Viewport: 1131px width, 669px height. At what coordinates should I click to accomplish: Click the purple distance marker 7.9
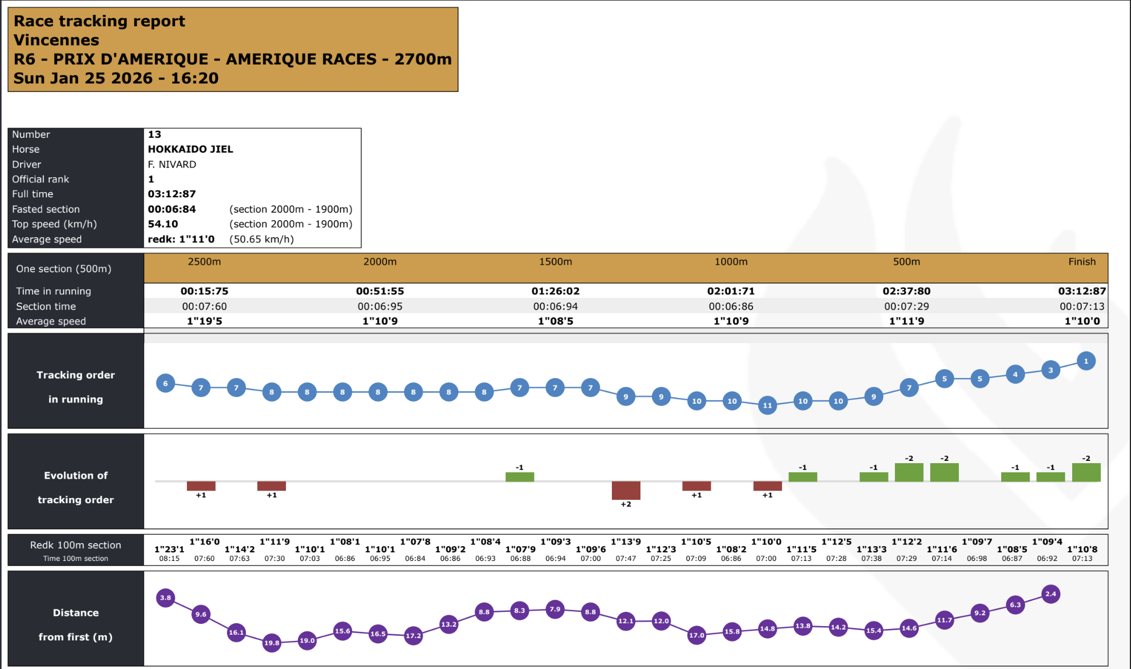pyautogui.click(x=555, y=609)
